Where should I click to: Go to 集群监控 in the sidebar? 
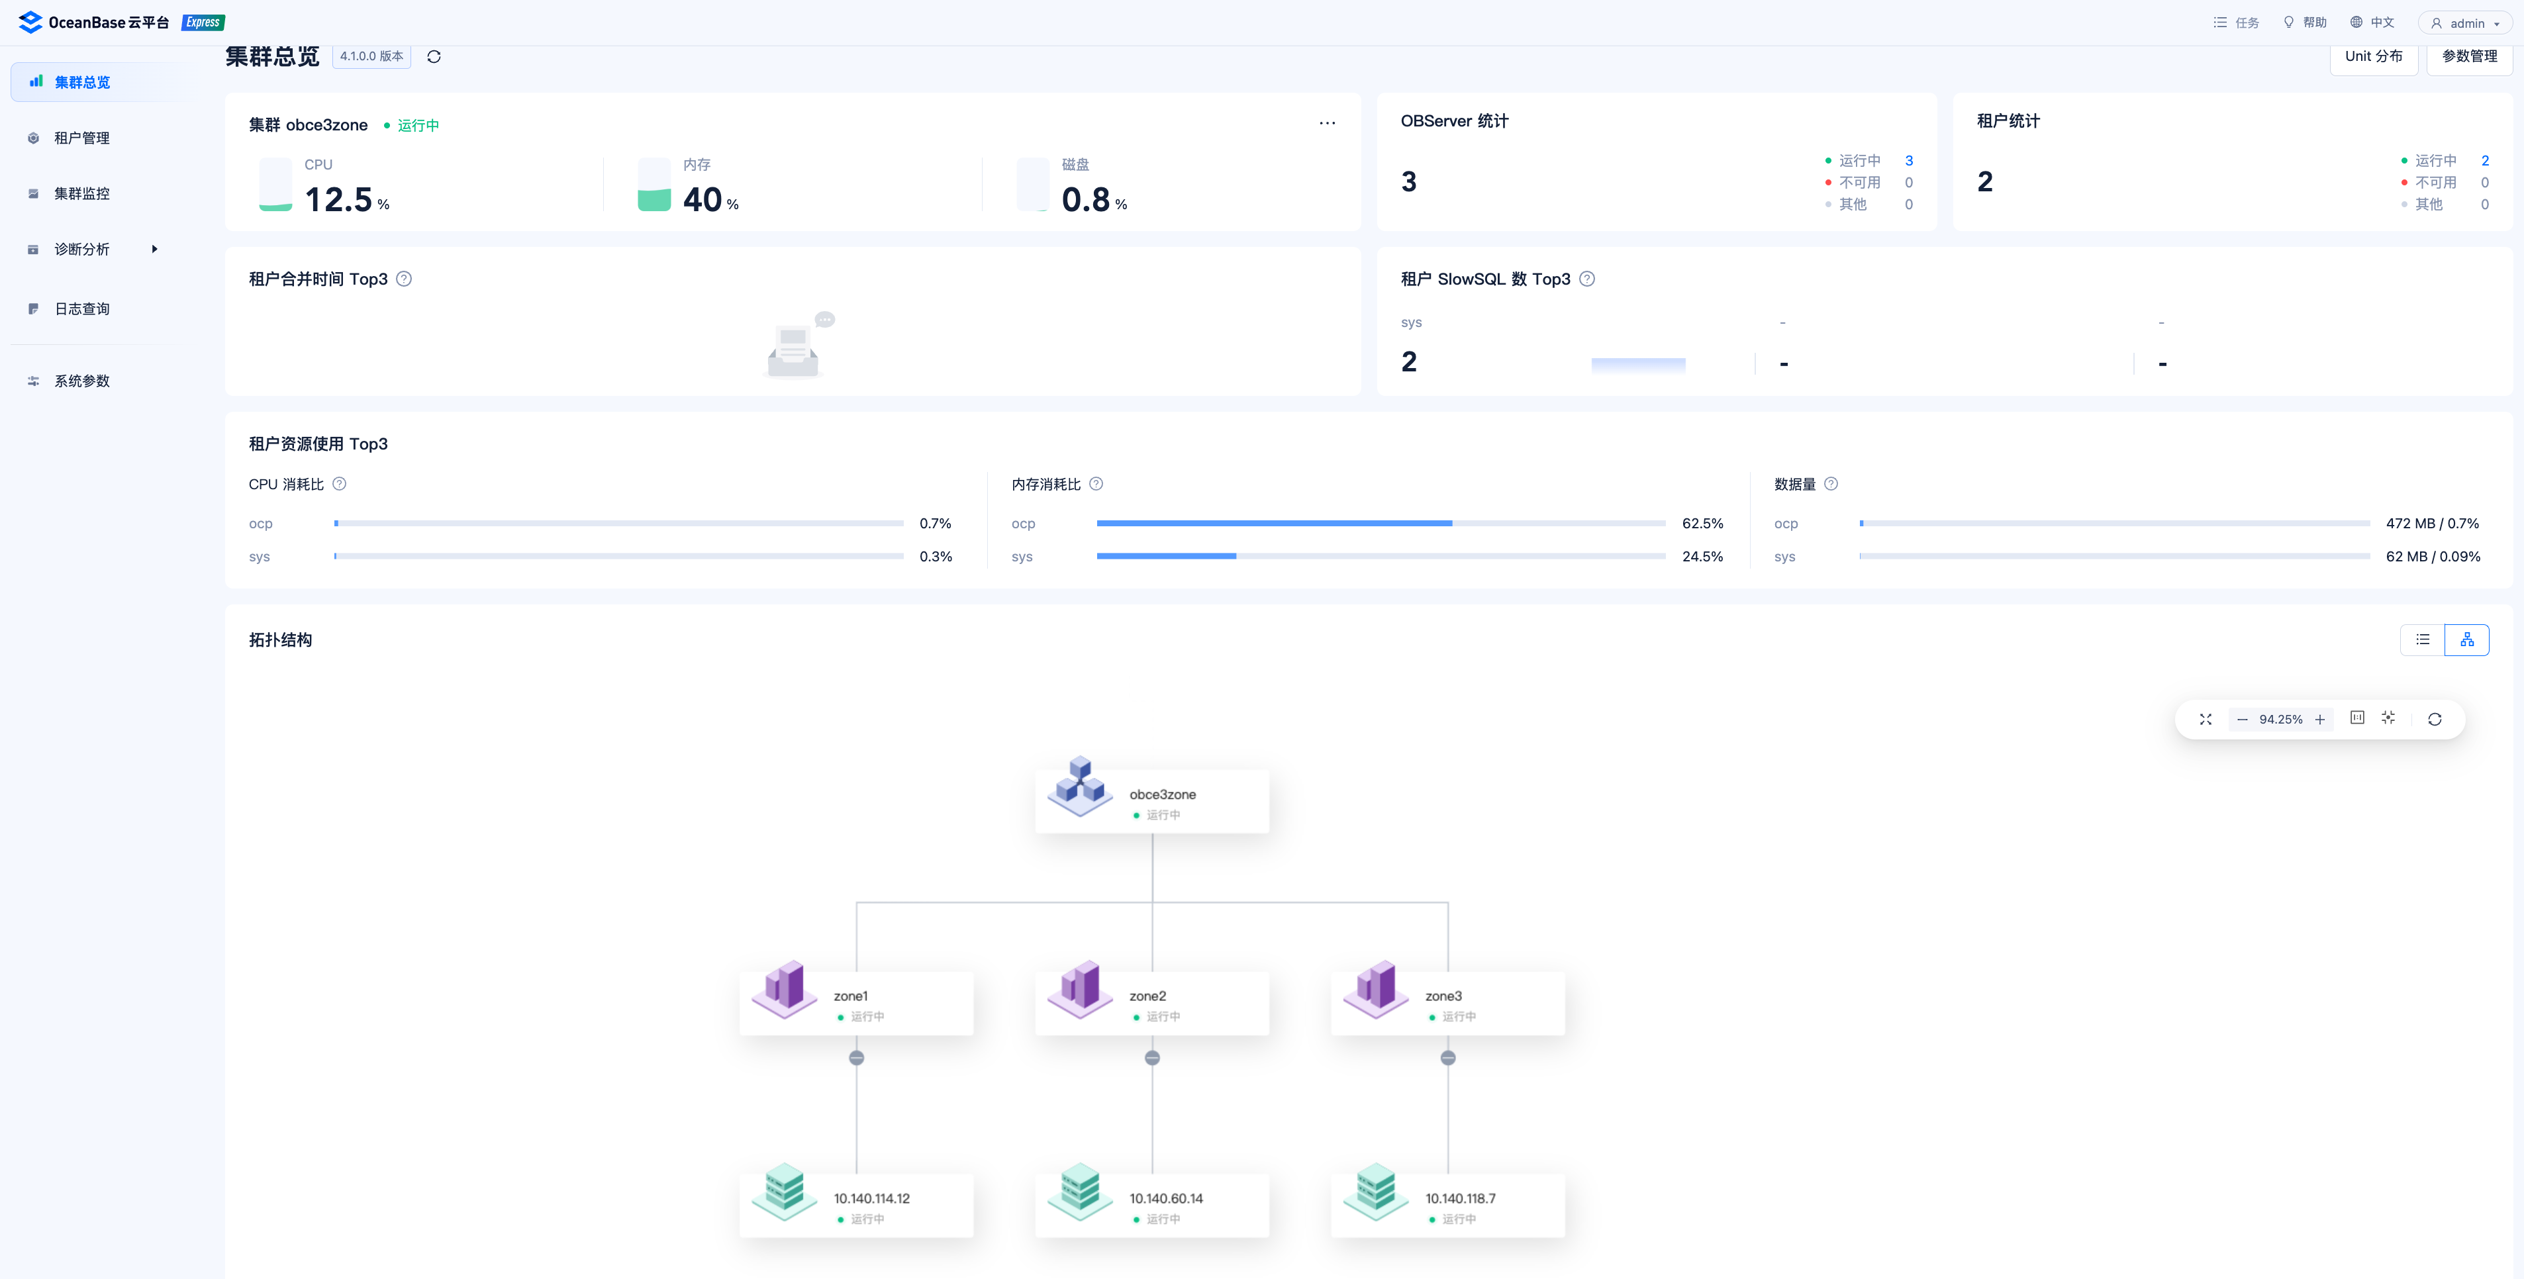pyautogui.click(x=82, y=194)
